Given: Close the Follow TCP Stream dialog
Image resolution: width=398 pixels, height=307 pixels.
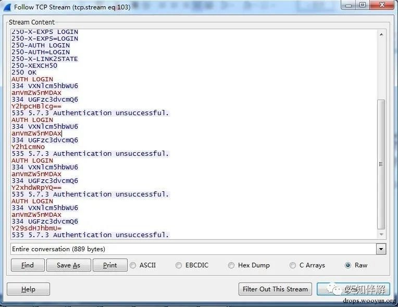Looking at the screenshot, I should coord(382,5).
